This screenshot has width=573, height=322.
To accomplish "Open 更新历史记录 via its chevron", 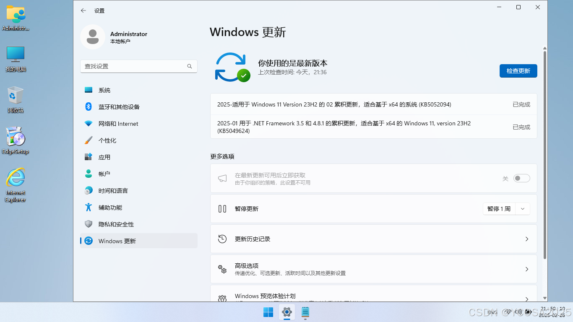I will pos(527,239).
